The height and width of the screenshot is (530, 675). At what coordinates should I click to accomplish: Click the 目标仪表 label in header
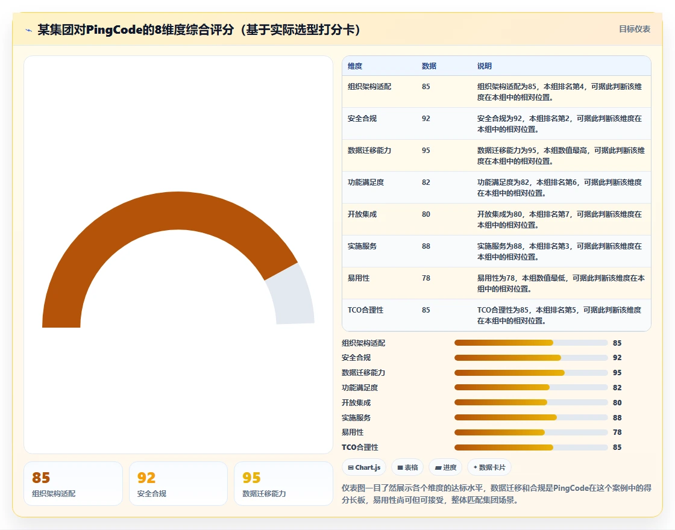[x=635, y=30]
